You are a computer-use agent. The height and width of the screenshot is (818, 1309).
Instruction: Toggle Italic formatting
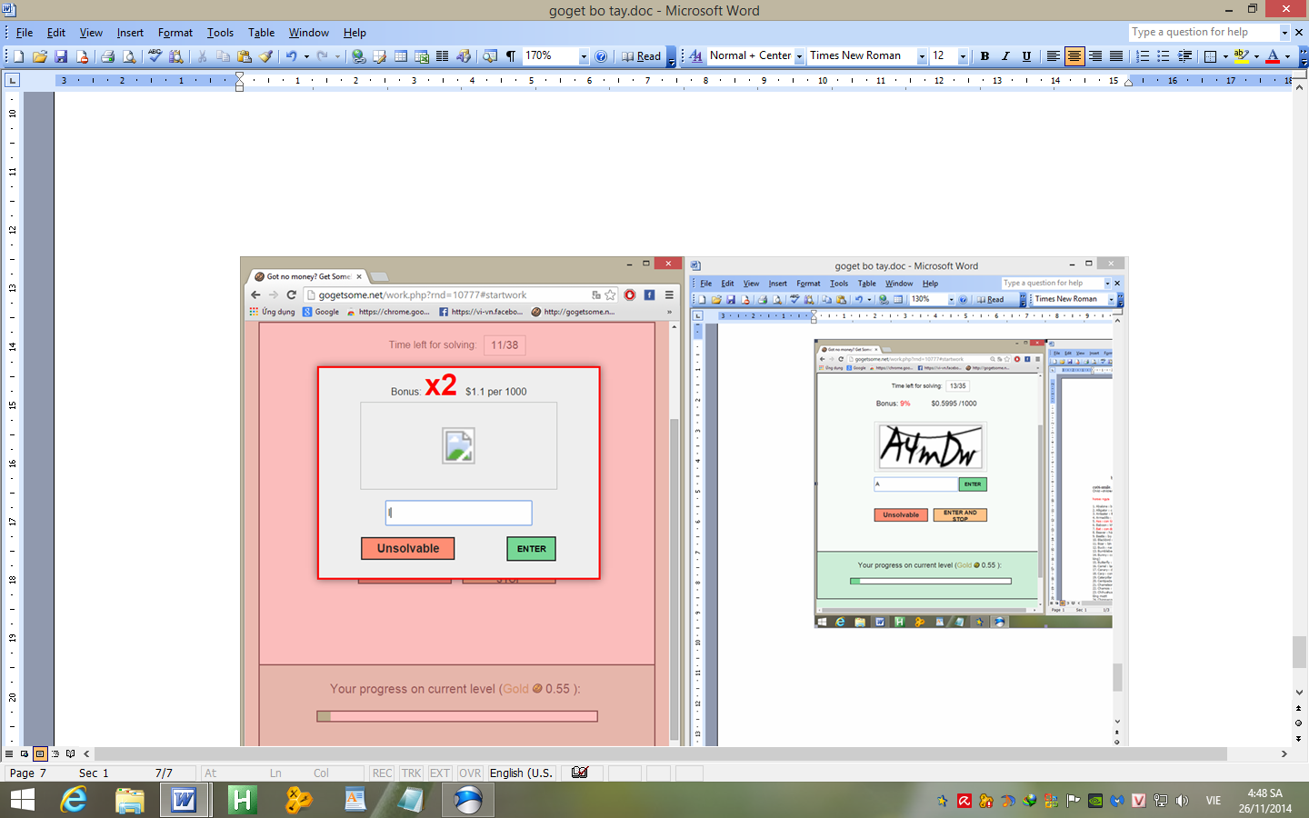tap(1005, 56)
